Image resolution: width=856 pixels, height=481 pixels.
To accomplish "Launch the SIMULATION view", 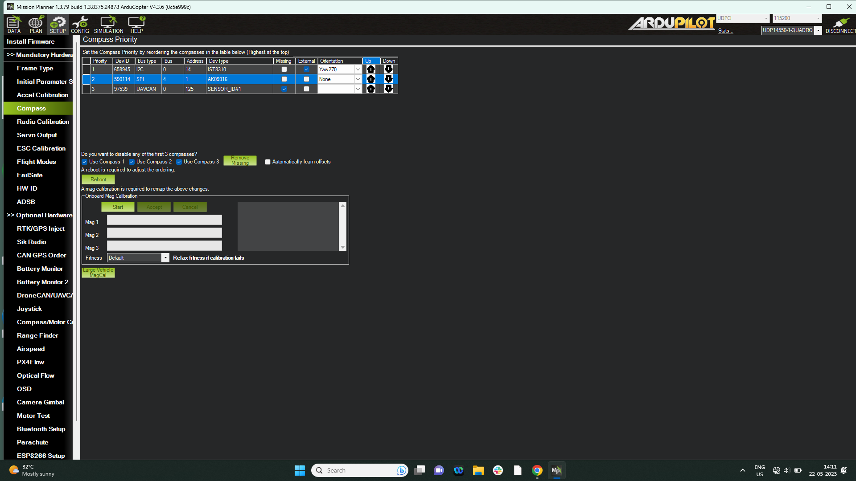I will coord(108,24).
